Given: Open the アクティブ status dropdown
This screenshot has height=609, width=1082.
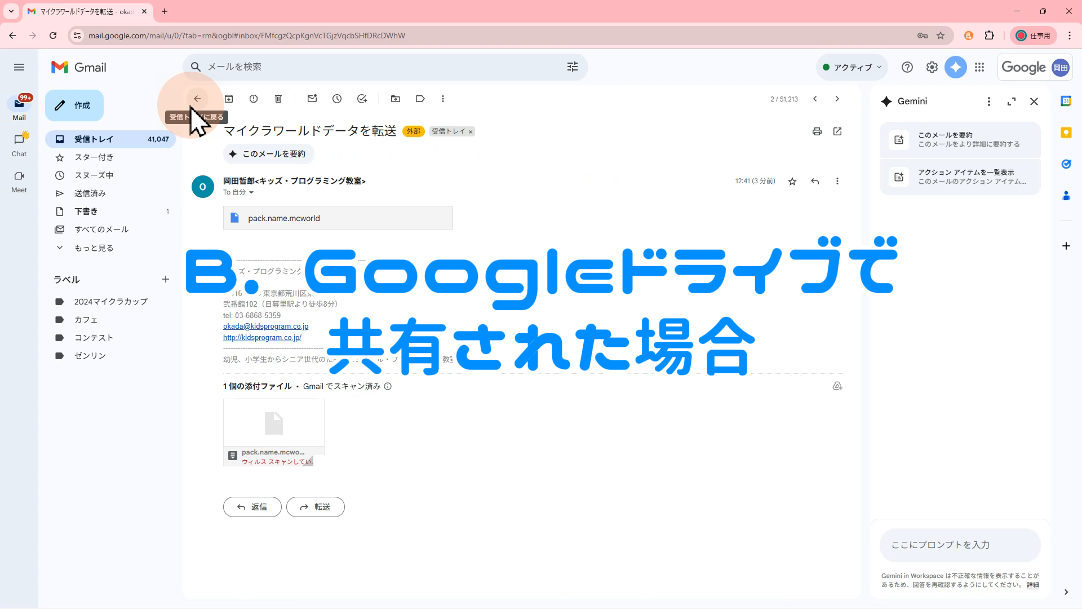Looking at the screenshot, I should pos(852,67).
